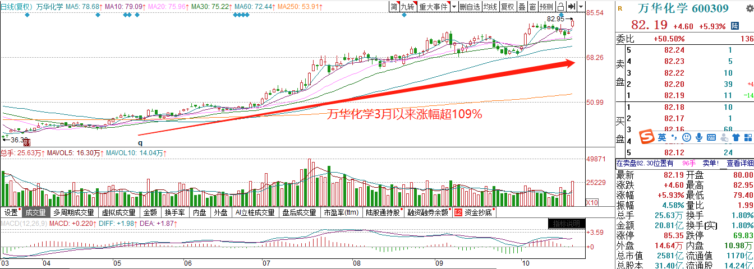The height and width of the screenshot is (269, 754).
Task: Click the X10 volume scale label
Action: coord(592,202)
